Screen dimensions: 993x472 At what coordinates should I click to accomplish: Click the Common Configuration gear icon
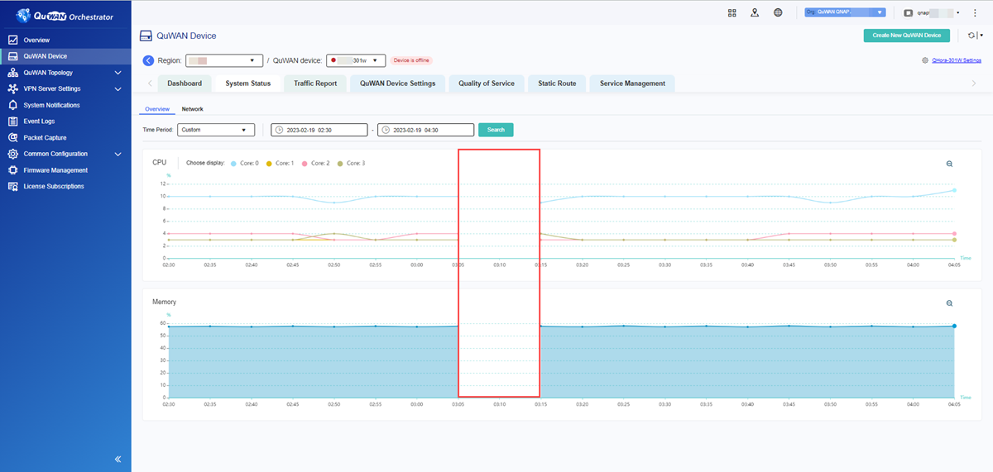tap(12, 154)
